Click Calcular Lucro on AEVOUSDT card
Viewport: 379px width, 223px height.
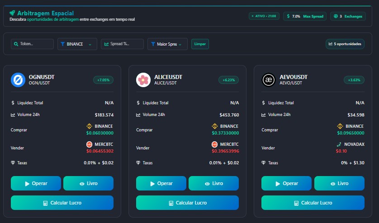[x=313, y=203]
